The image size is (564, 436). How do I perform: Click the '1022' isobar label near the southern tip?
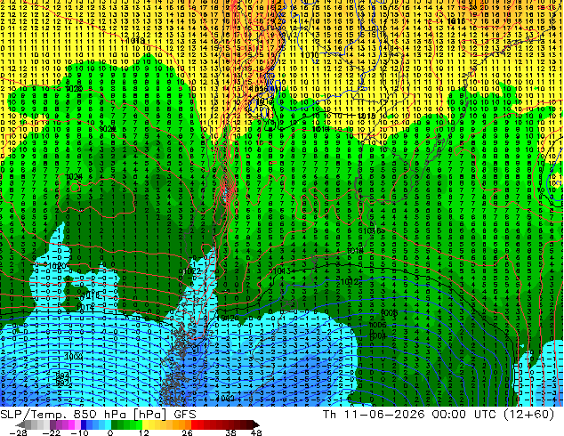[191, 271]
